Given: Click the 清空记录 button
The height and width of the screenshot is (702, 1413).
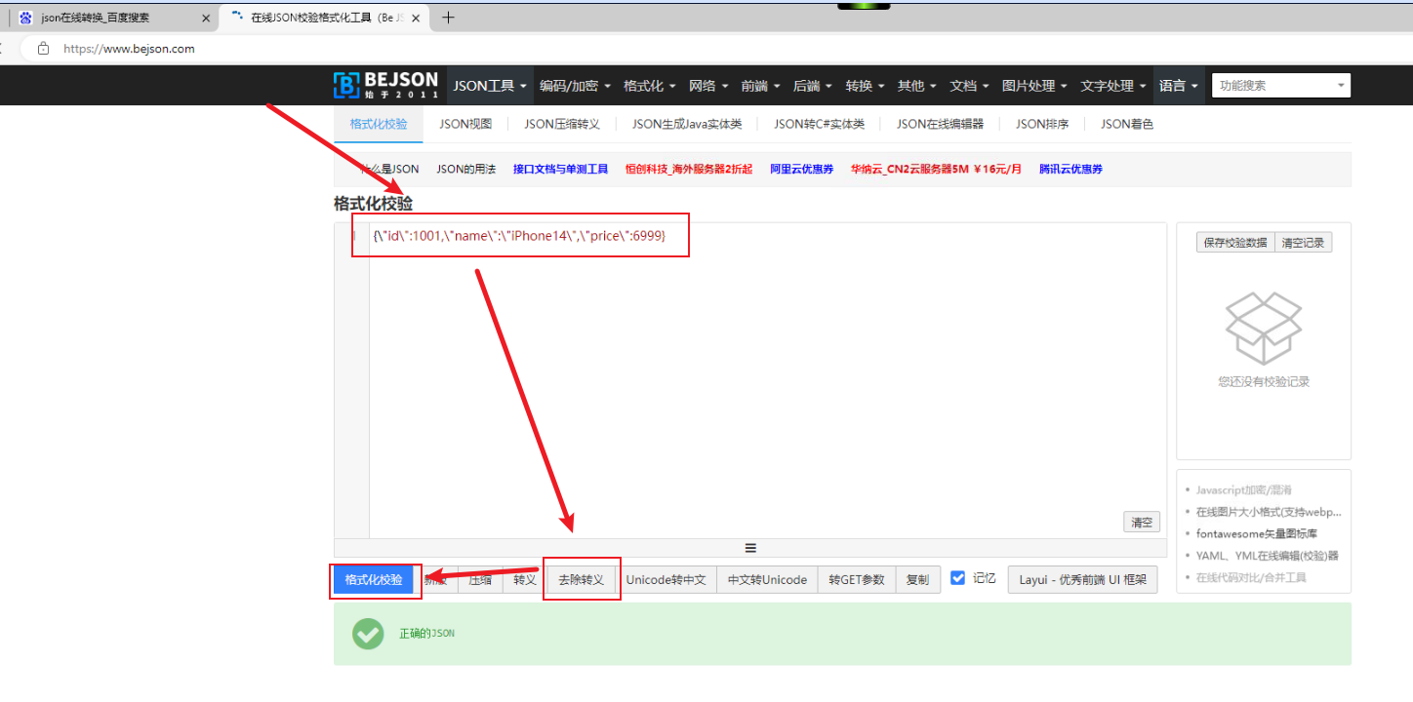Looking at the screenshot, I should [1303, 243].
